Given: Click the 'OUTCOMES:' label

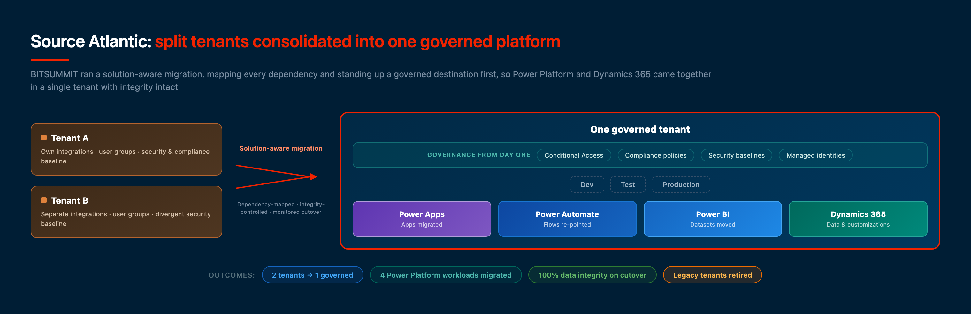Looking at the screenshot, I should [232, 275].
